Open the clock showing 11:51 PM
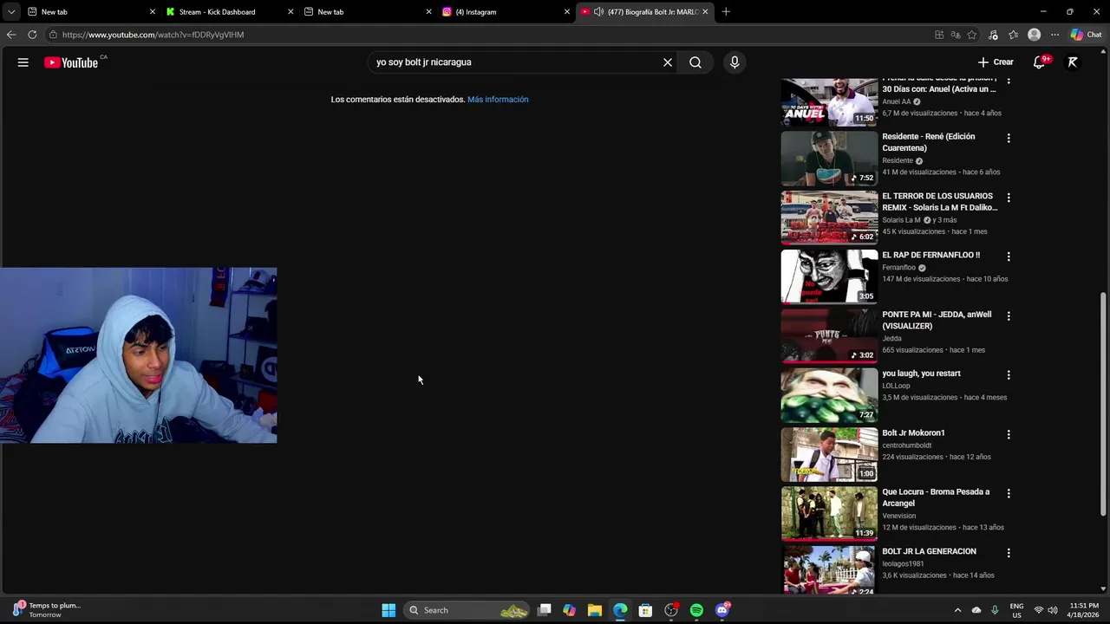This screenshot has width=1110, height=624. pos(1084,610)
